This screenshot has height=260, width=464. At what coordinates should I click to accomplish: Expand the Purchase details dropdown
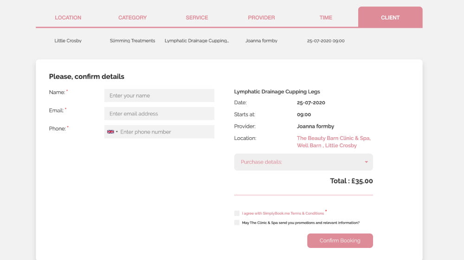pos(303,162)
